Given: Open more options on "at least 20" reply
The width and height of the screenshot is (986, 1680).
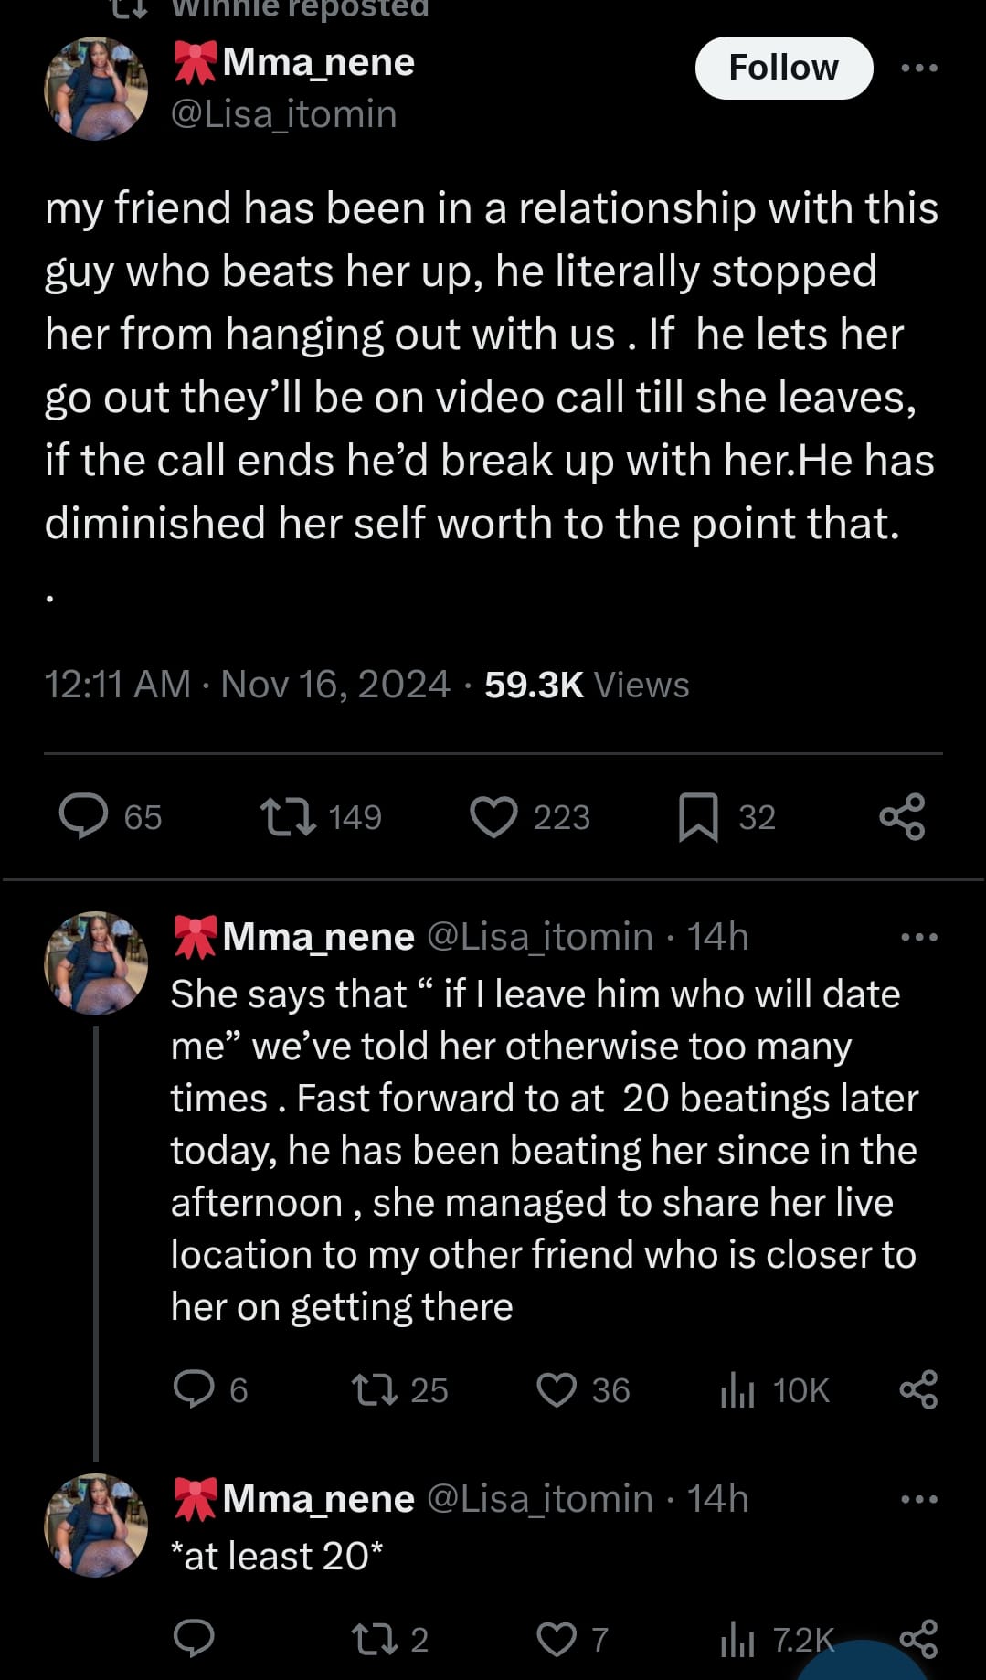Looking at the screenshot, I should pyautogui.click(x=918, y=1499).
